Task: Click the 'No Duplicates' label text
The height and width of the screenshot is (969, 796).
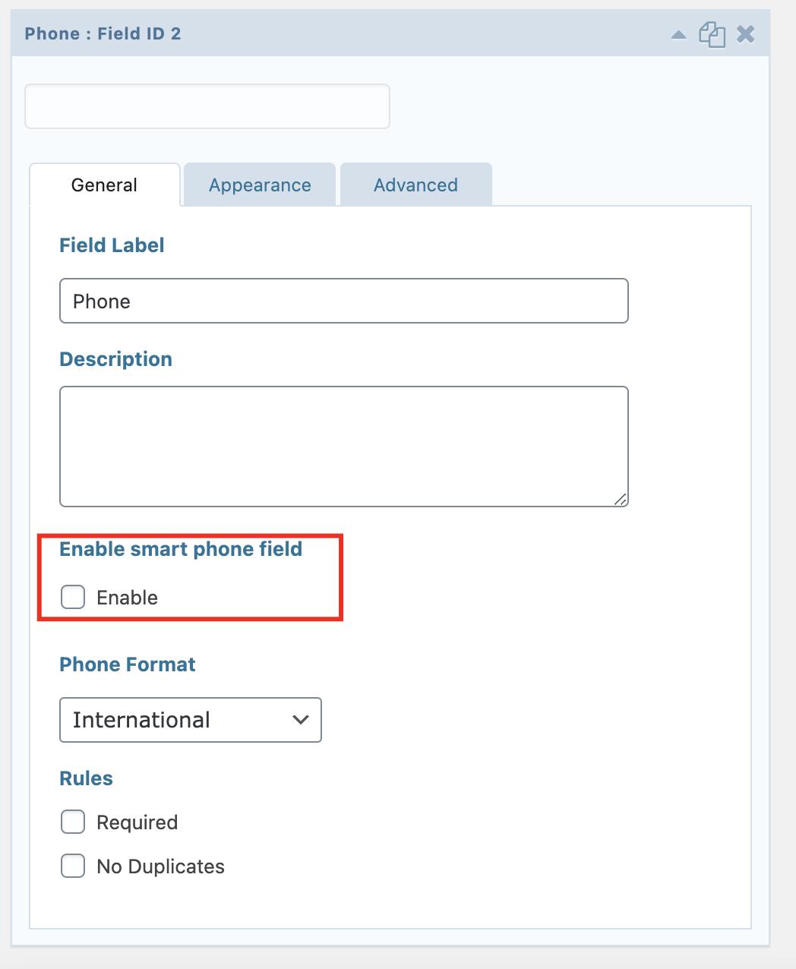Action: pos(160,866)
